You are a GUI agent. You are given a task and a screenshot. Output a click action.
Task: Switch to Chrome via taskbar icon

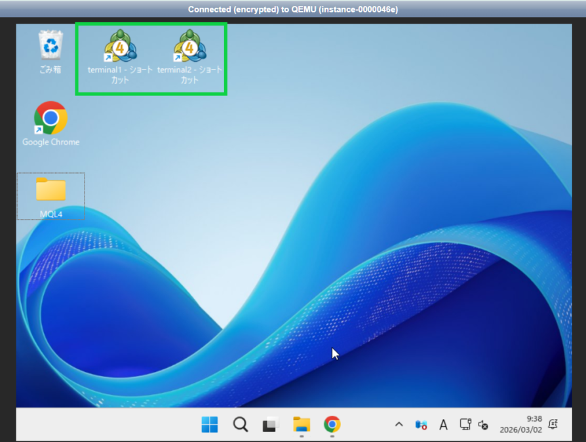pyautogui.click(x=332, y=424)
